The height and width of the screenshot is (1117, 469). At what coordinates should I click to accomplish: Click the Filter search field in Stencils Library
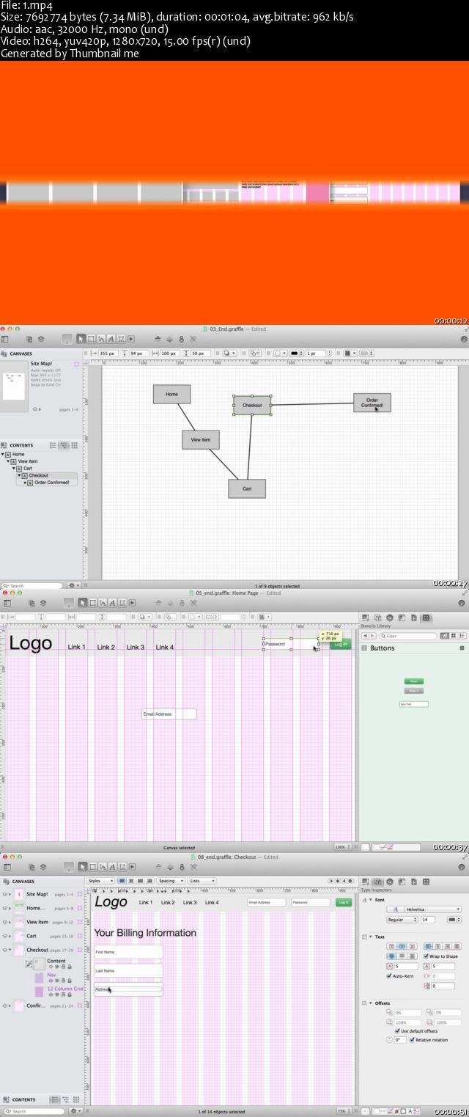click(409, 636)
